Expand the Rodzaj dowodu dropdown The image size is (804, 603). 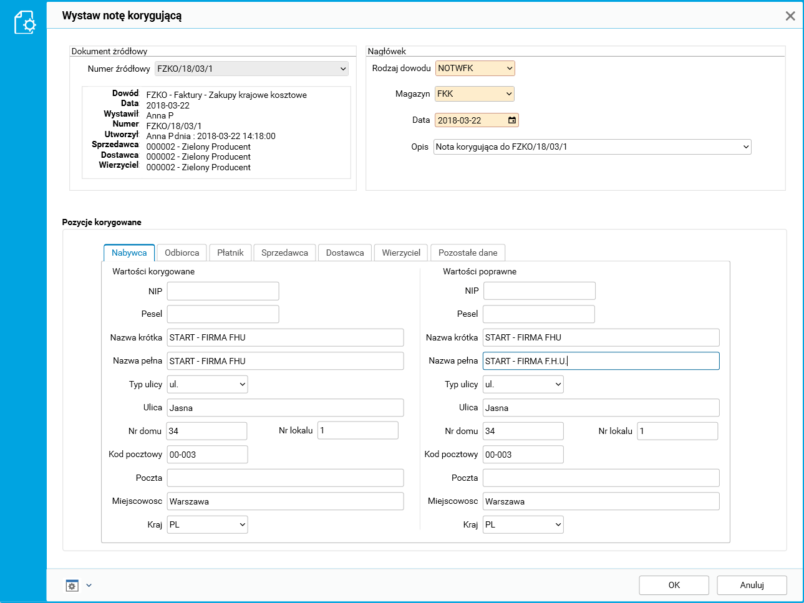click(509, 68)
